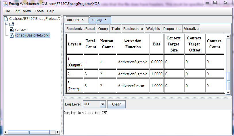The width and height of the screenshot is (234, 136).
Task: Click the layer '2' cell
Action: [75, 74]
